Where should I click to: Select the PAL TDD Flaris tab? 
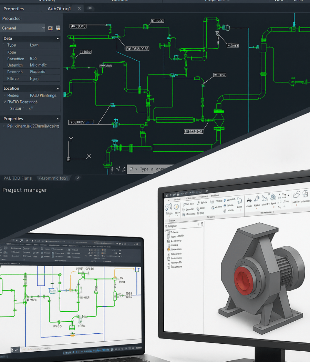18,178
